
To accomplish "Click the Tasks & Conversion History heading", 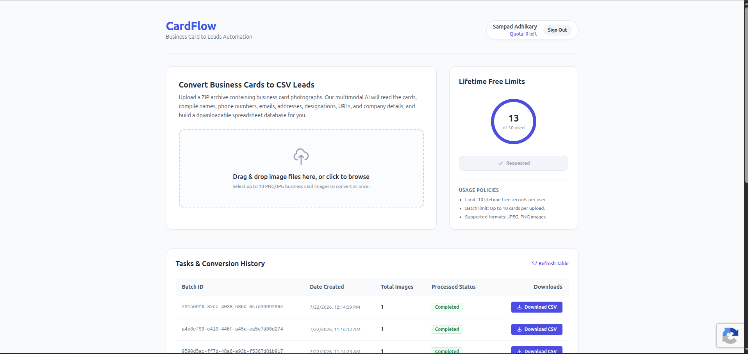I will [220, 264].
